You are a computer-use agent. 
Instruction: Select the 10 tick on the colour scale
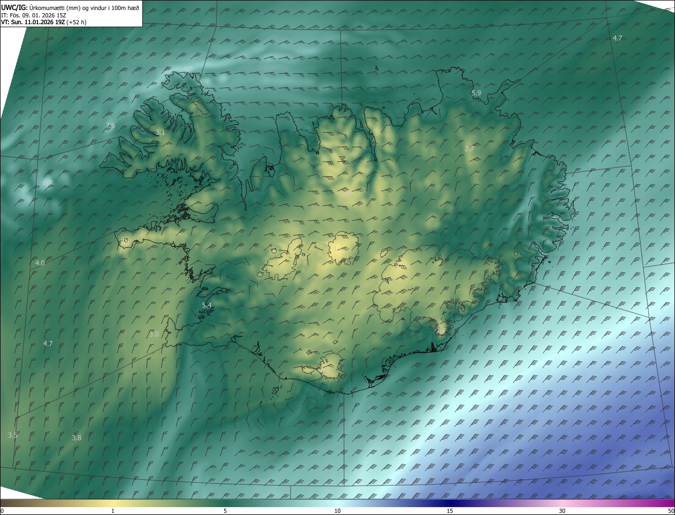pos(337,511)
